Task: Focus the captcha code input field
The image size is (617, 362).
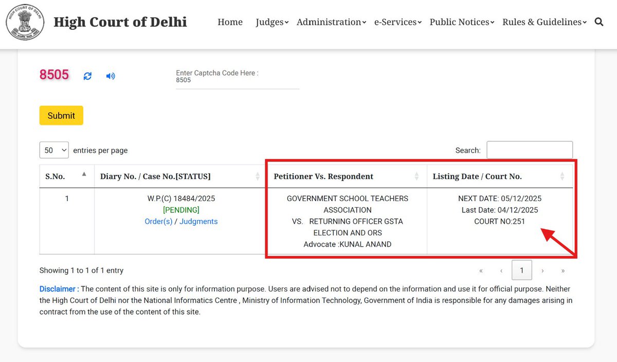Action: (238, 80)
